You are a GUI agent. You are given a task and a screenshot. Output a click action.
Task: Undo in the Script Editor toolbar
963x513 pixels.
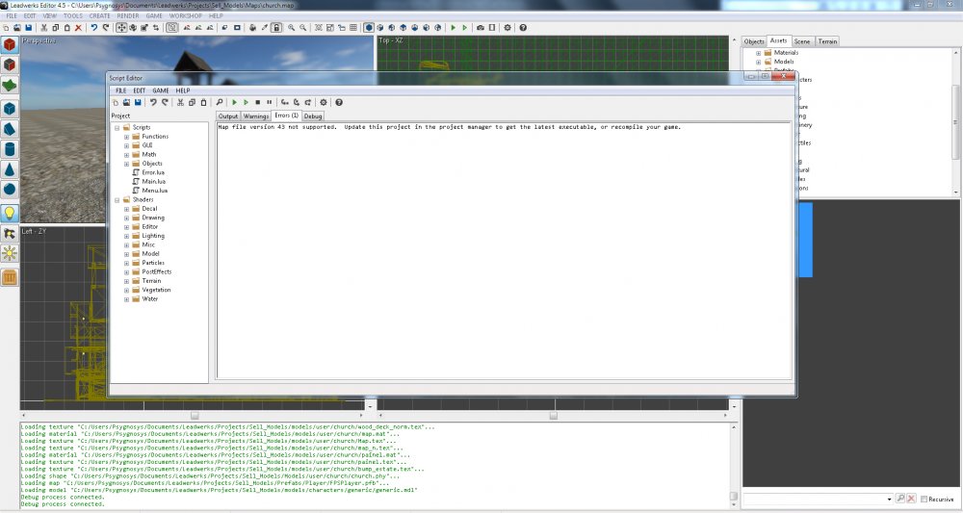(153, 102)
